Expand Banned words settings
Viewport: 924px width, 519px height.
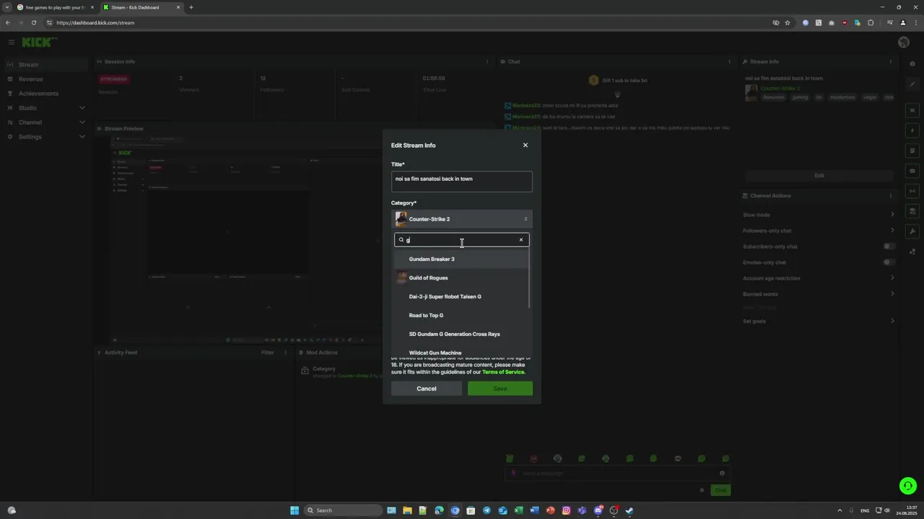pyautogui.click(x=819, y=294)
